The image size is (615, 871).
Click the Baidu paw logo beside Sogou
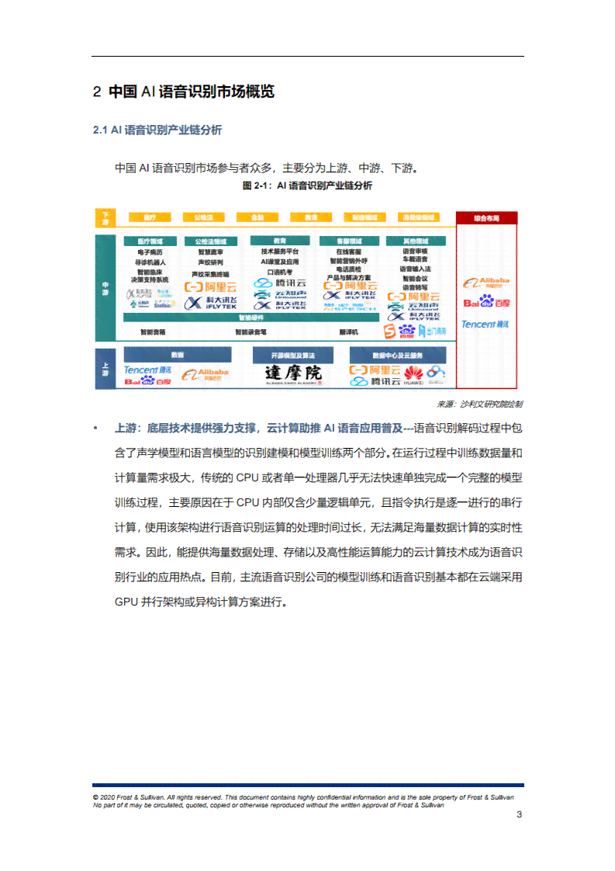pyautogui.click(x=407, y=331)
